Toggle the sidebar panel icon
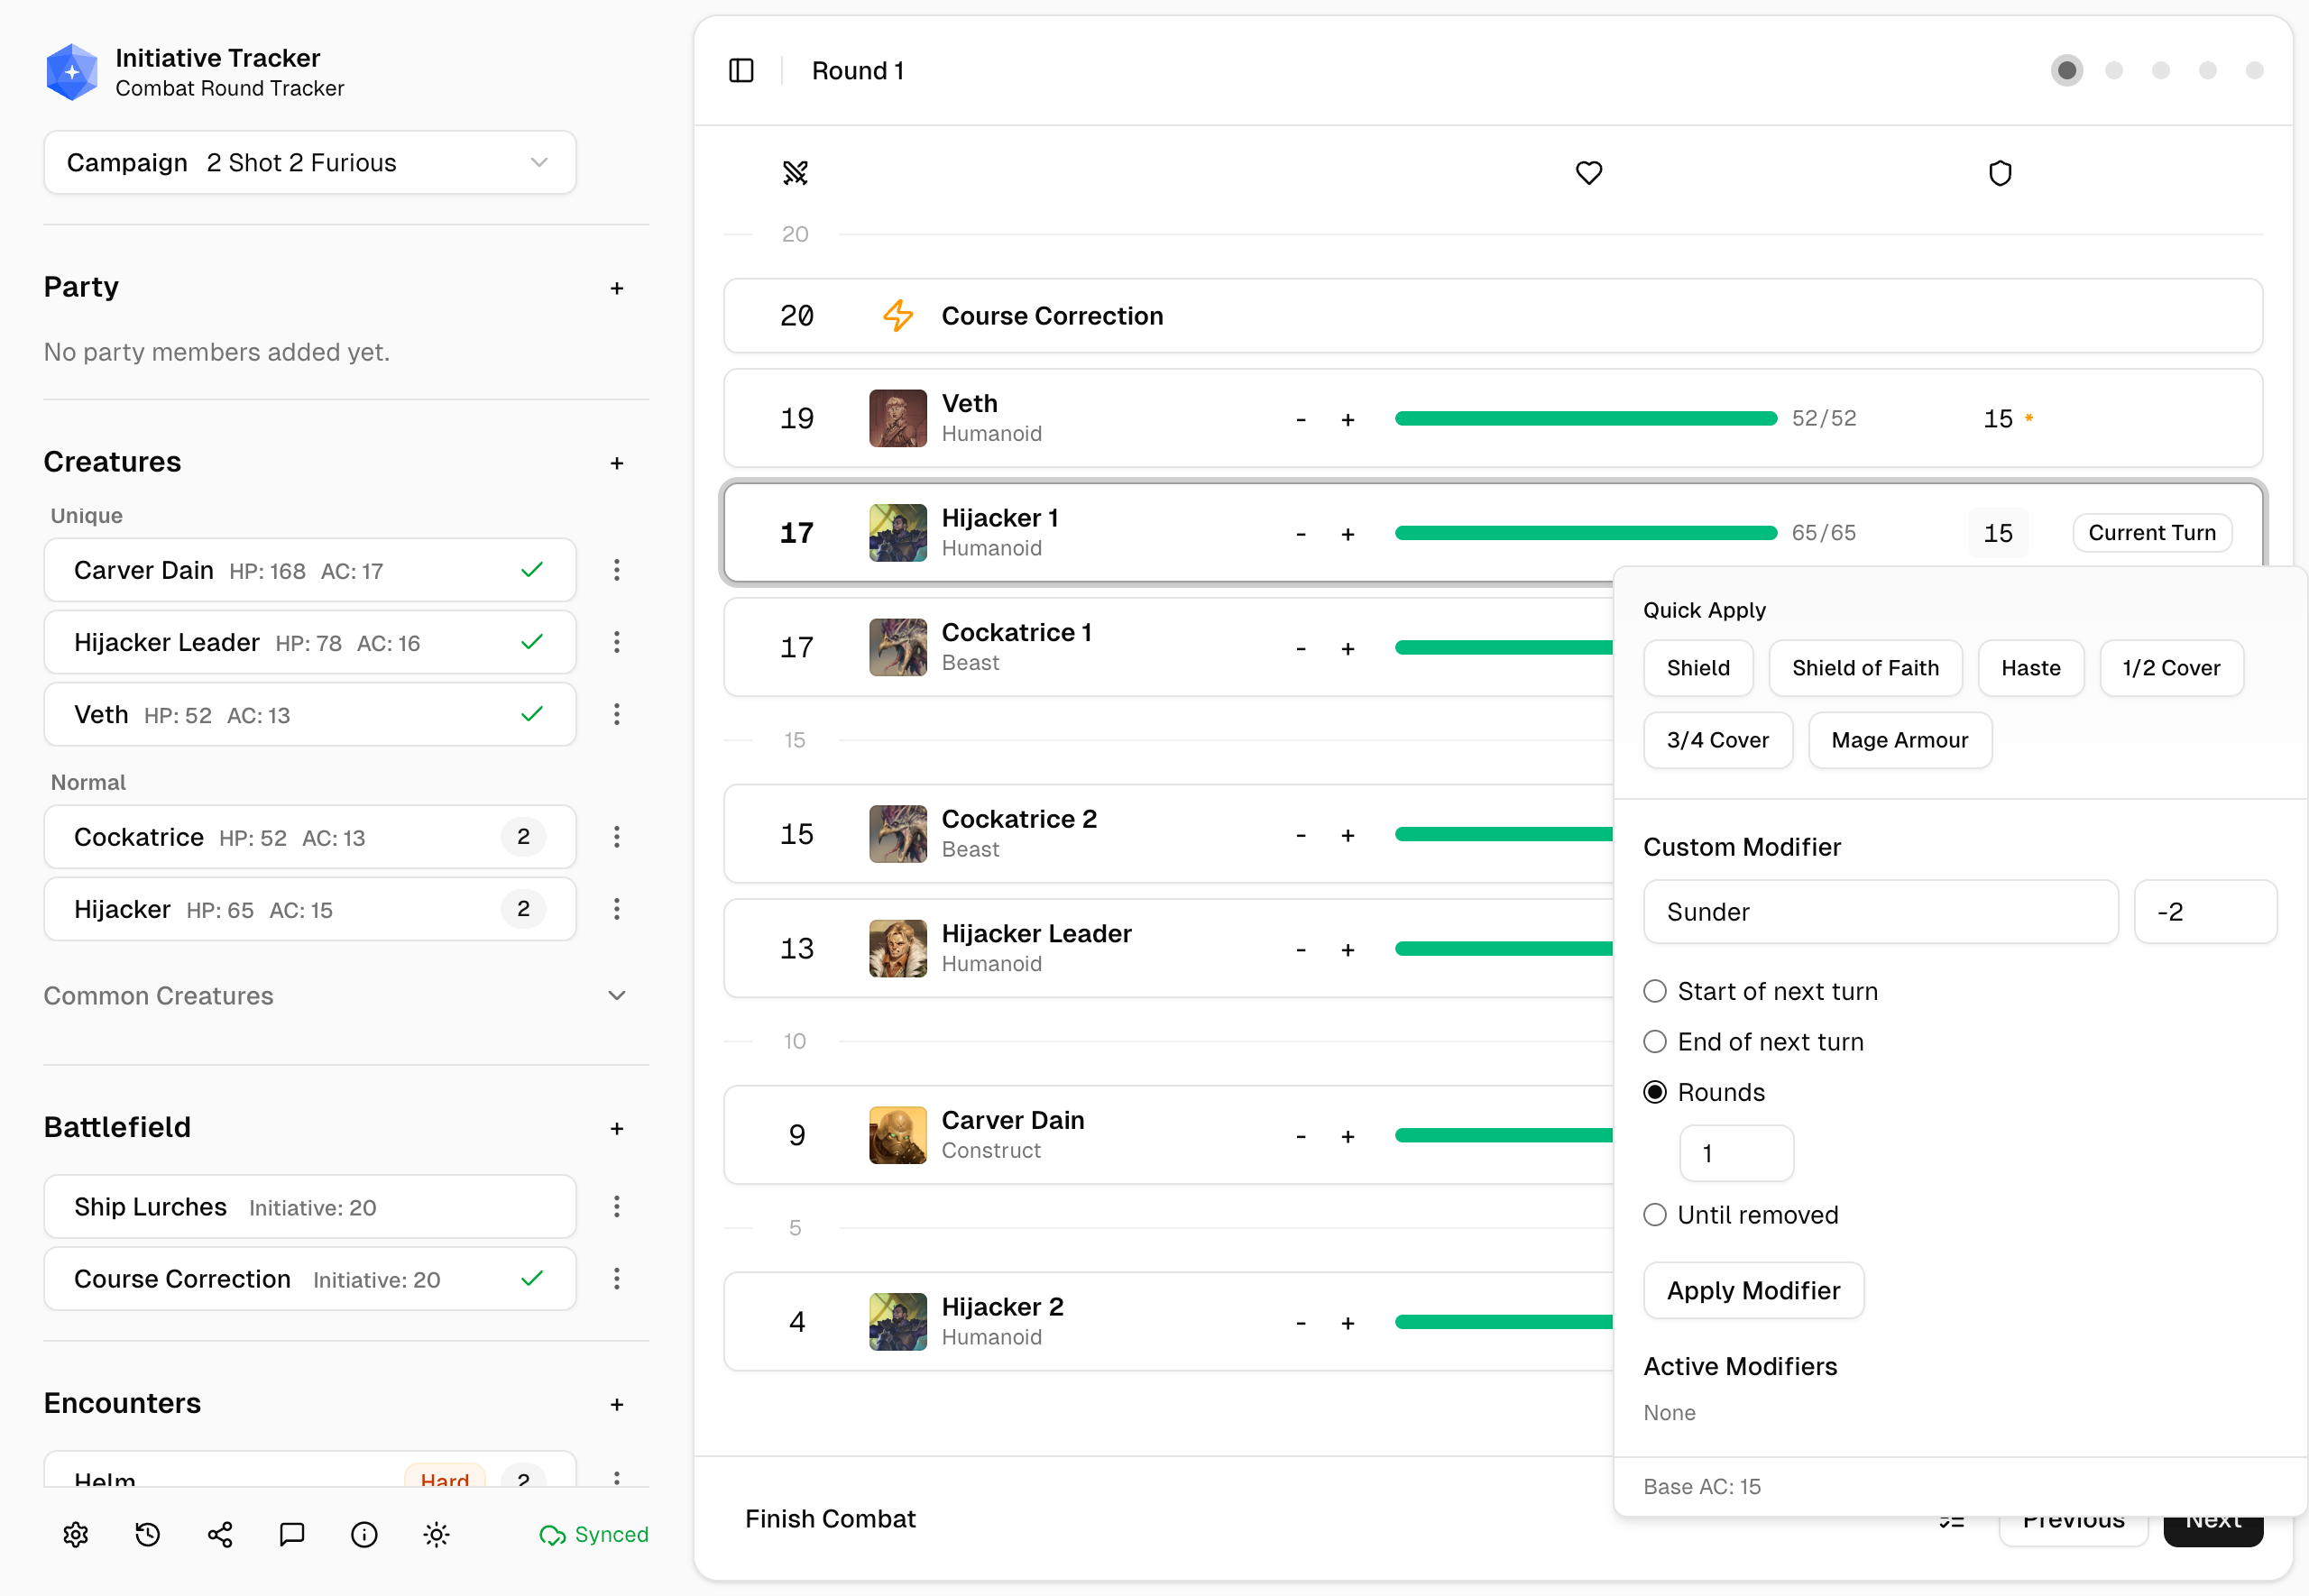Viewport: 2309px width, 1596px height. click(x=741, y=71)
